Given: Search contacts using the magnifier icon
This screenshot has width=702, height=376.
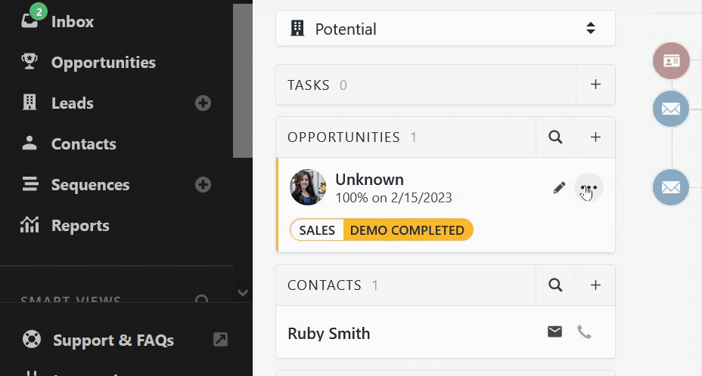Looking at the screenshot, I should 555,285.
